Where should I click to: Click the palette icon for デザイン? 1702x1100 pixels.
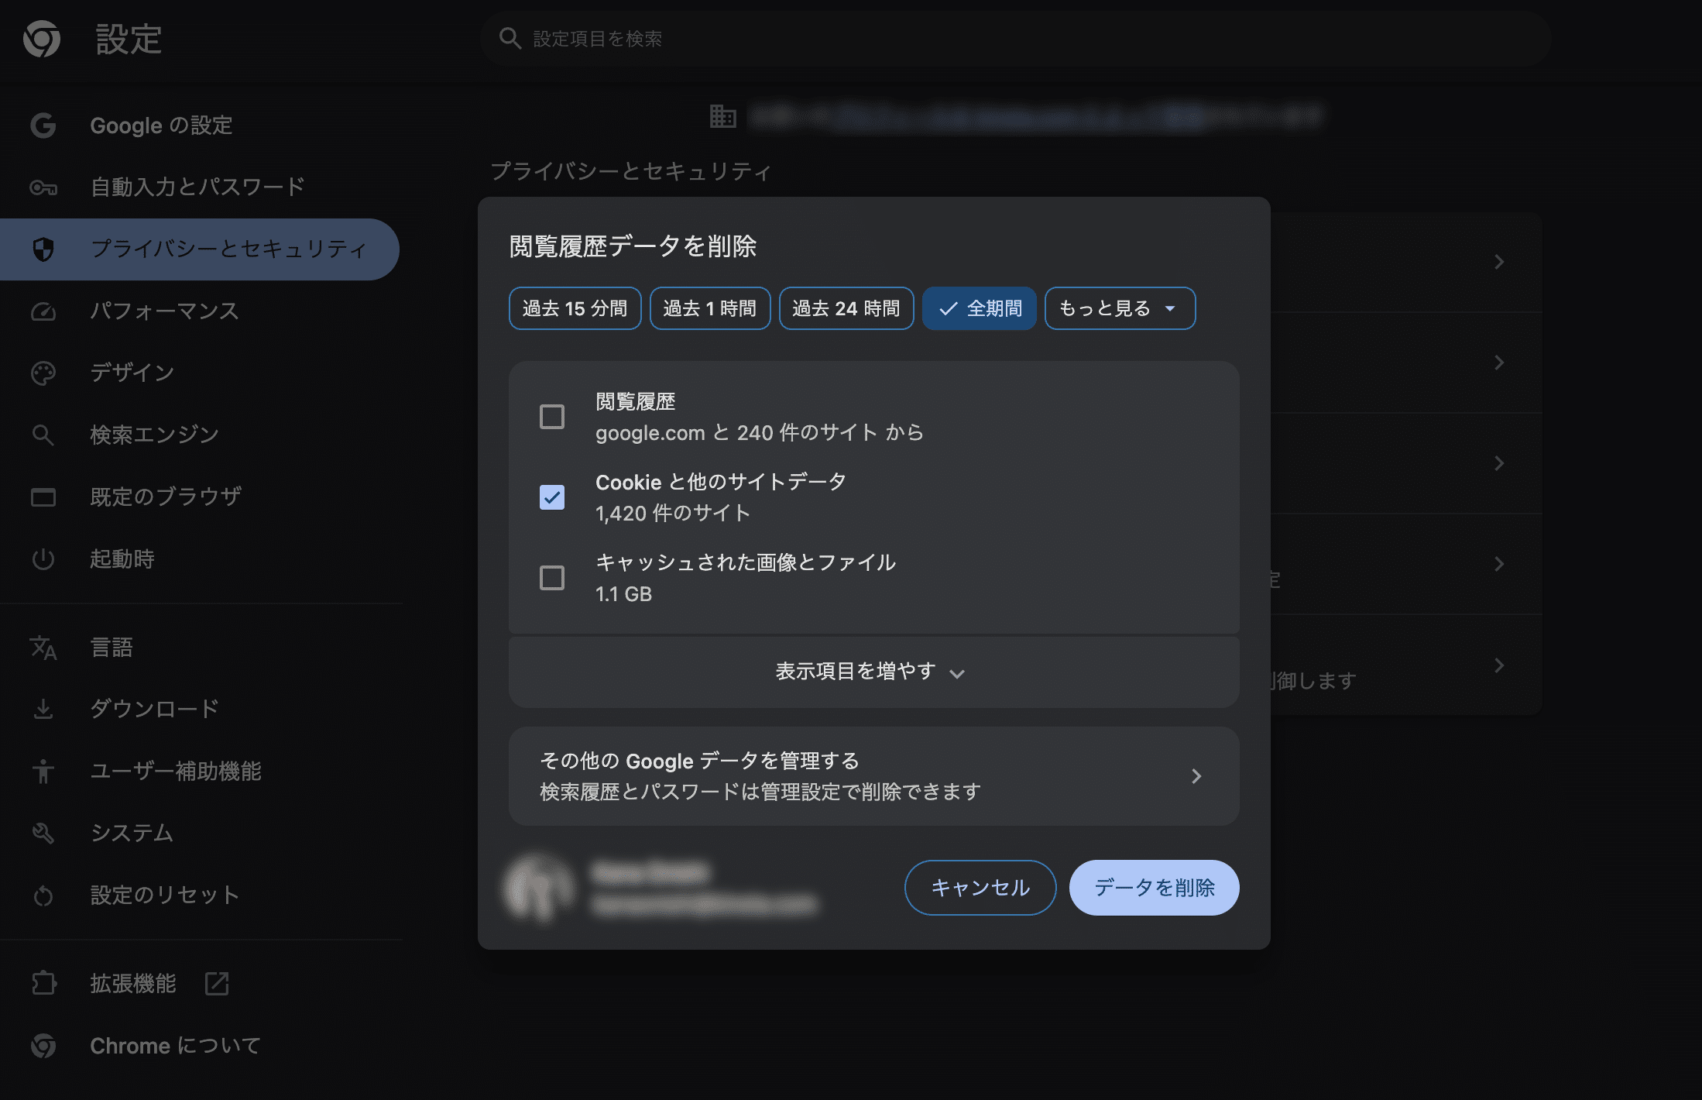43,373
